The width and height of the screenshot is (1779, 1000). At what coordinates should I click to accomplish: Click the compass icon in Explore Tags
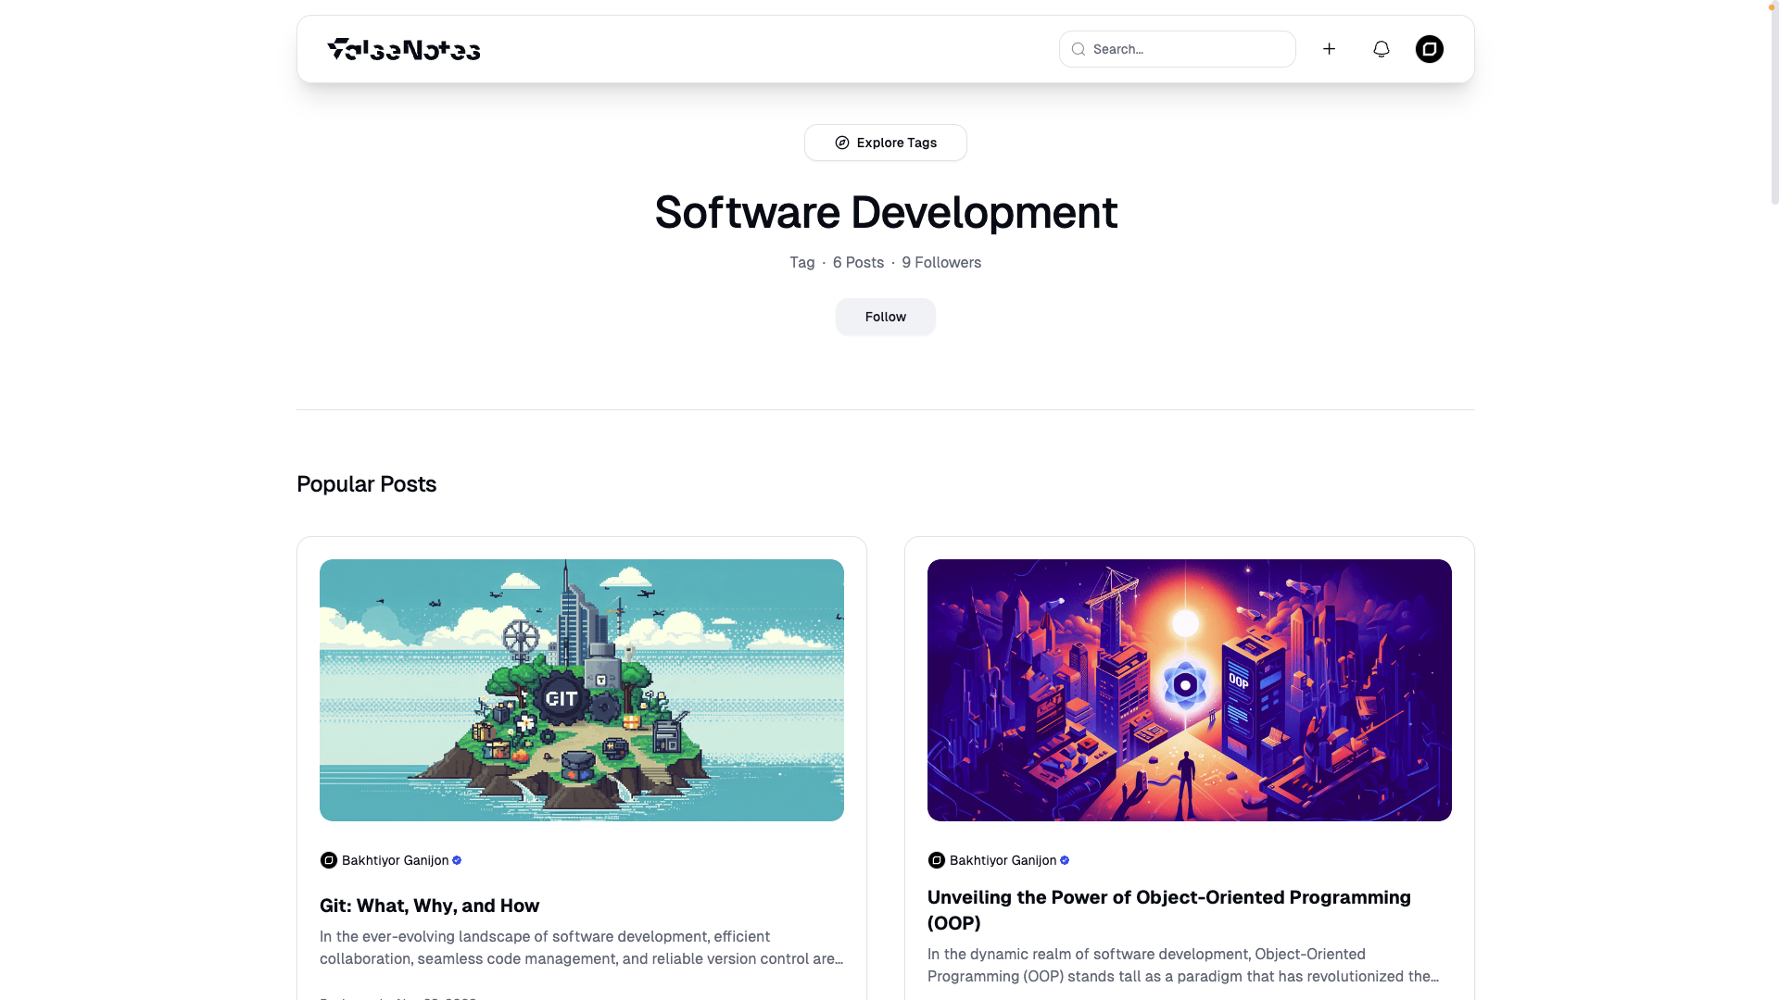coord(841,143)
